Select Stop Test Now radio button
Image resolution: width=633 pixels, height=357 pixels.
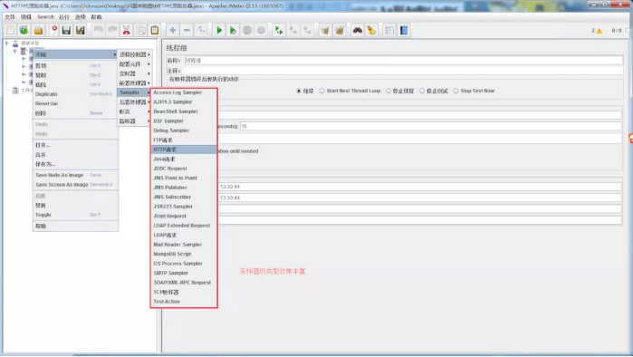[456, 91]
